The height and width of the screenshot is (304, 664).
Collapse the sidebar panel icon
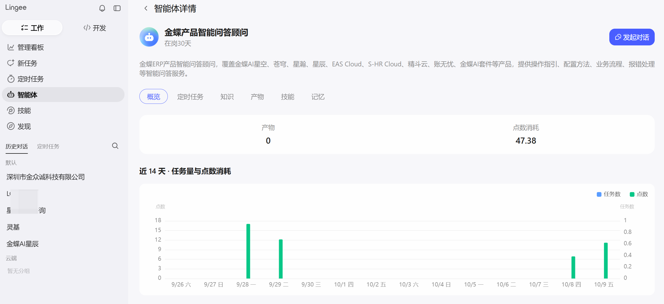[x=117, y=8]
